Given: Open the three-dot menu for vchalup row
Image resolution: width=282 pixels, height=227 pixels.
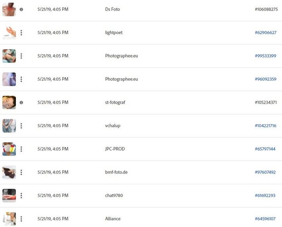Looking at the screenshot, I should coord(21,126).
